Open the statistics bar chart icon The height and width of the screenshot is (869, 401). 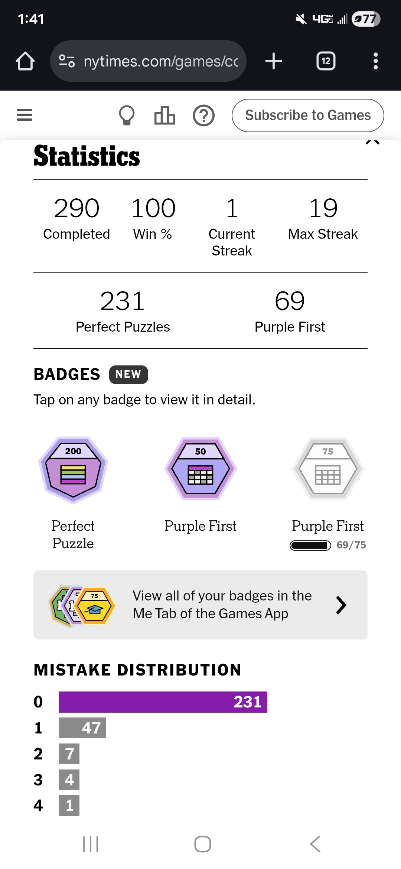pos(164,115)
